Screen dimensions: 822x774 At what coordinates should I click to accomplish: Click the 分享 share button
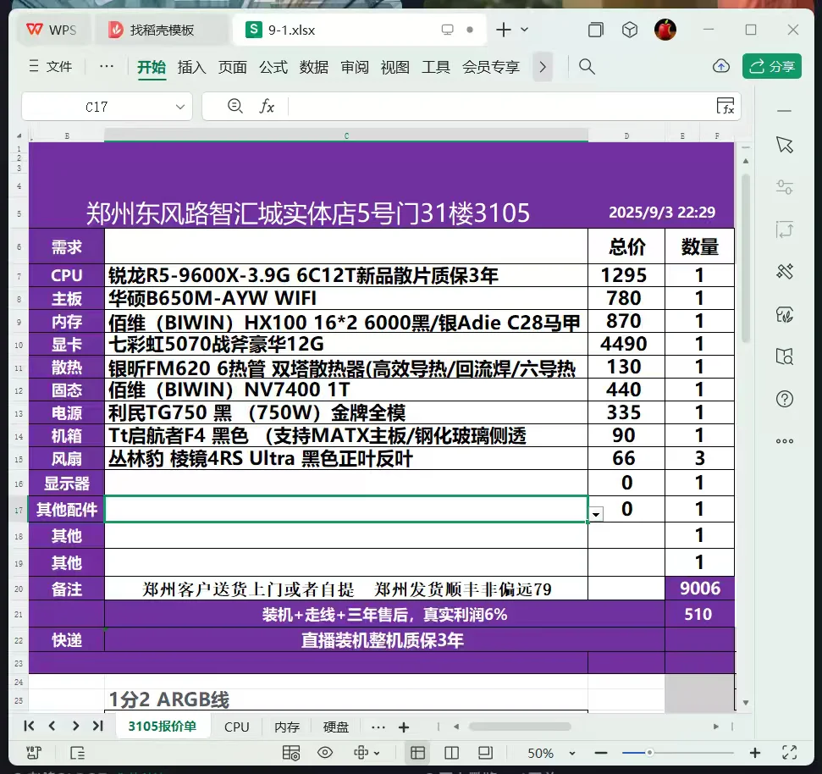pos(772,66)
